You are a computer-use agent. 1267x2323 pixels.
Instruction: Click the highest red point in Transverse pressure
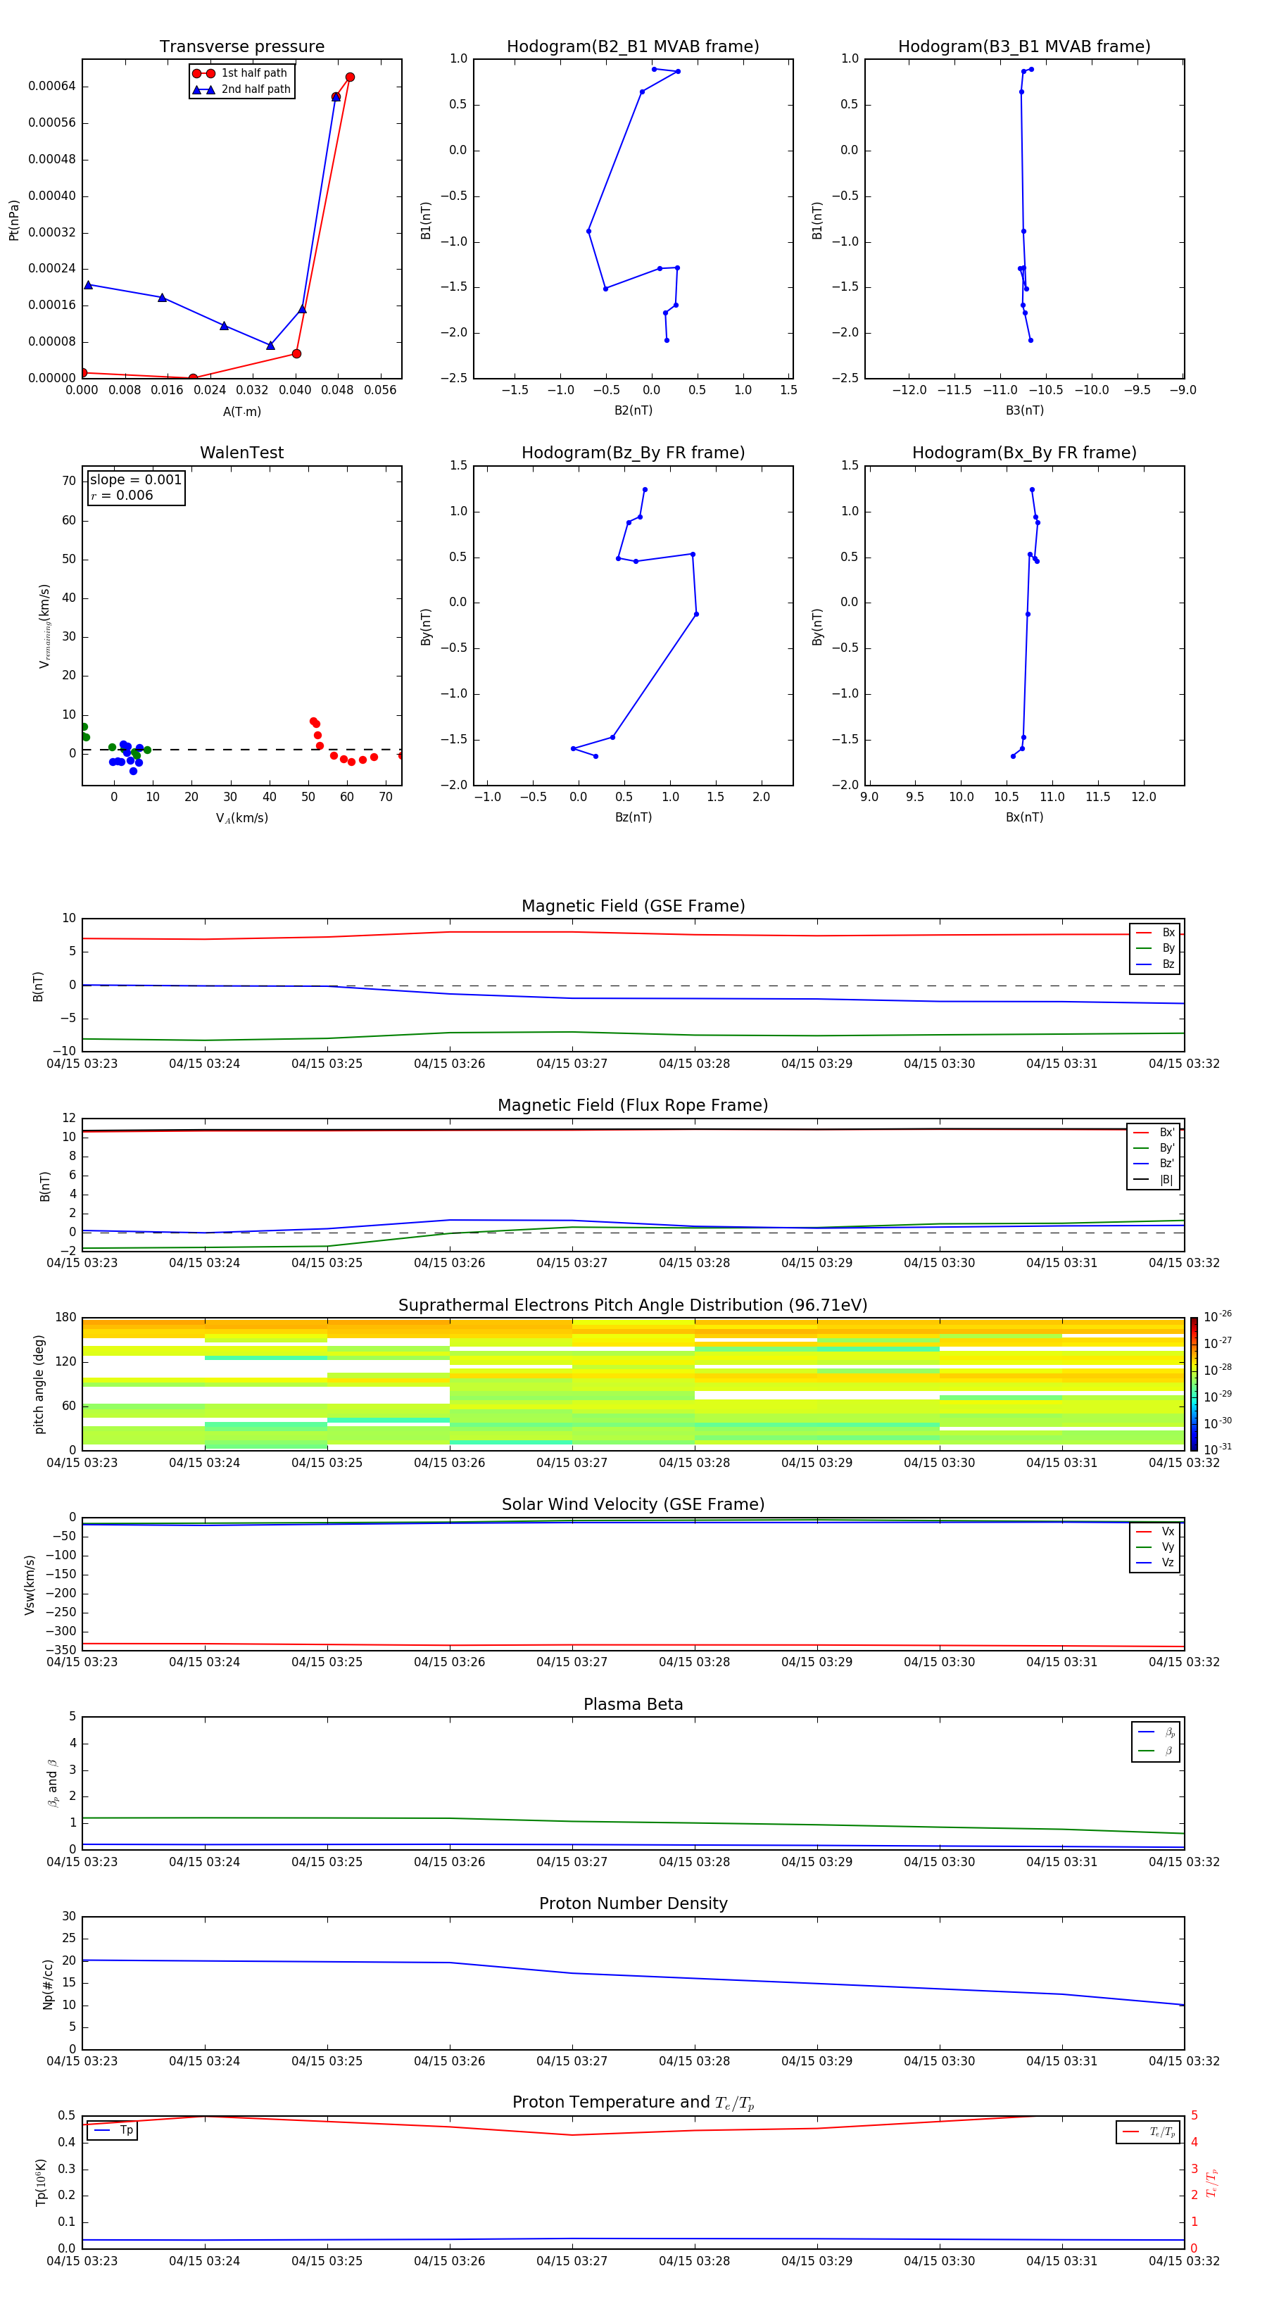tap(350, 77)
